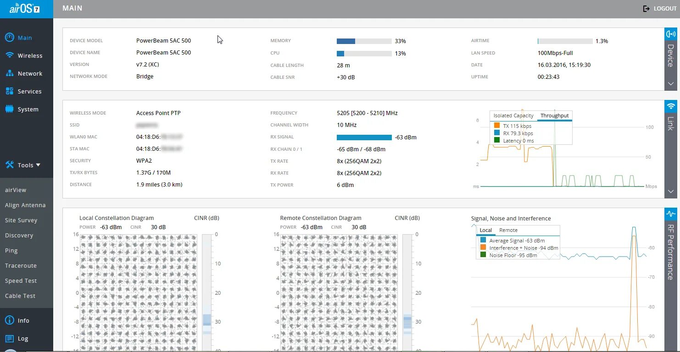
Task: Switch to Remote tab in signal chart
Action: point(508,230)
